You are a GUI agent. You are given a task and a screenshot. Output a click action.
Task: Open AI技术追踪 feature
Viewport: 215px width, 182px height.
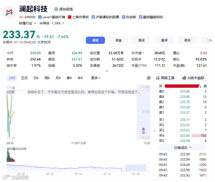(193, 78)
